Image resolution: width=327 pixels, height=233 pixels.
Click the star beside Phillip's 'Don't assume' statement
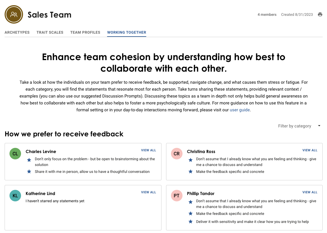[191, 202]
